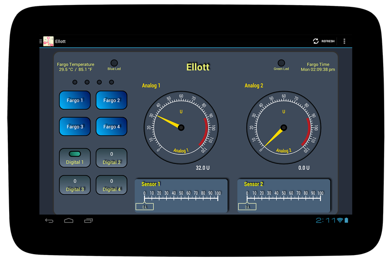This screenshot has width=391, height=261.
Task: Tap the Wi-Fi status icon
Action: [x=340, y=220]
